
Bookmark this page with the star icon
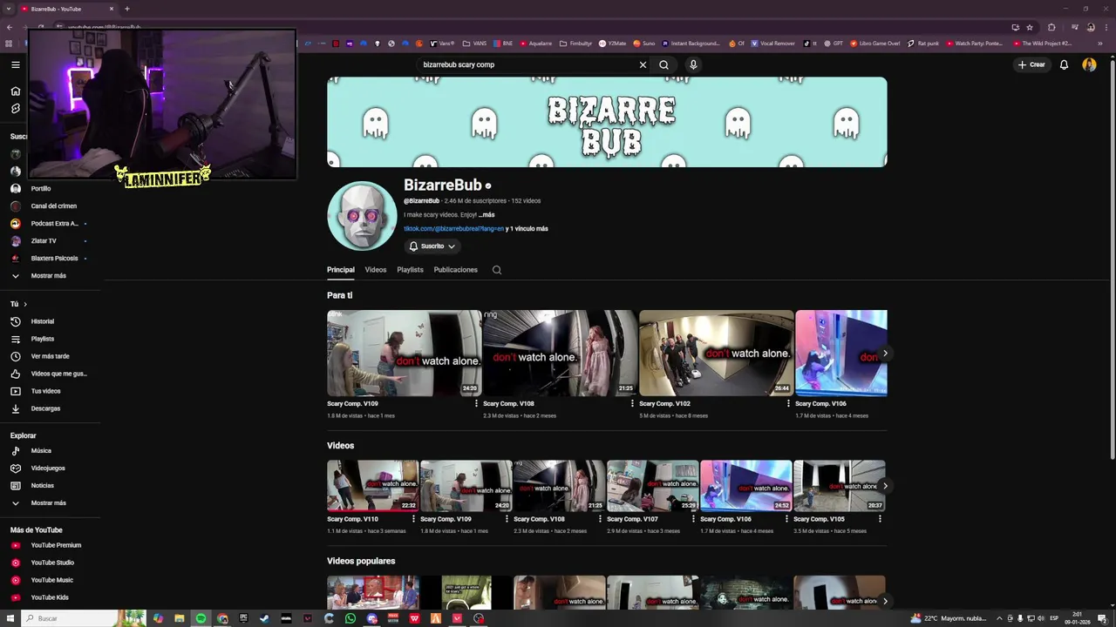pos(1030,27)
